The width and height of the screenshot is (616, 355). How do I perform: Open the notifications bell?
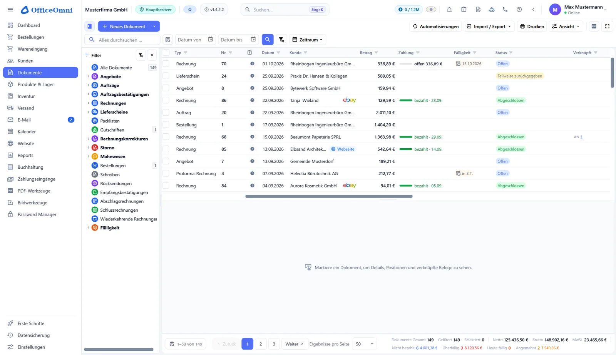449,10
